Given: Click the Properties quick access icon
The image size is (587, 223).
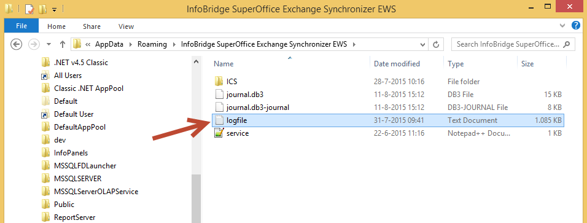Looking at the screenshot, I should click(x=29, y=8).
